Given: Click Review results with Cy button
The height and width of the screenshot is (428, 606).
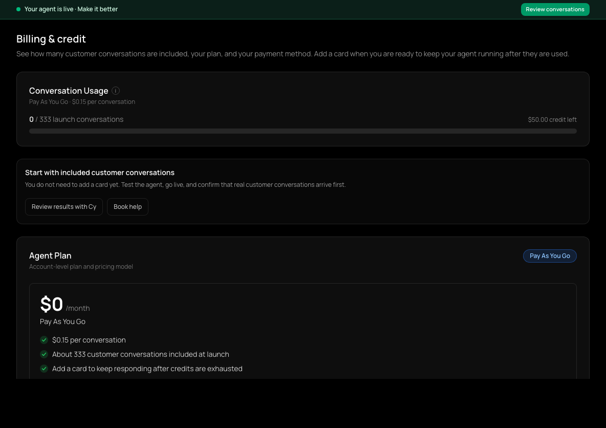Looking at the screenshot, I should (x=64, y=207).
